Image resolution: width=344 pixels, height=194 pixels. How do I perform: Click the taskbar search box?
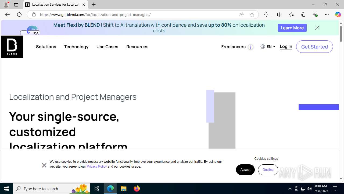[52, 189]
